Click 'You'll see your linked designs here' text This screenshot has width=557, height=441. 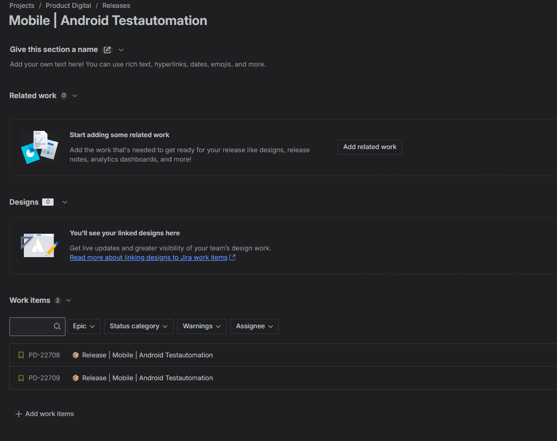125,233
